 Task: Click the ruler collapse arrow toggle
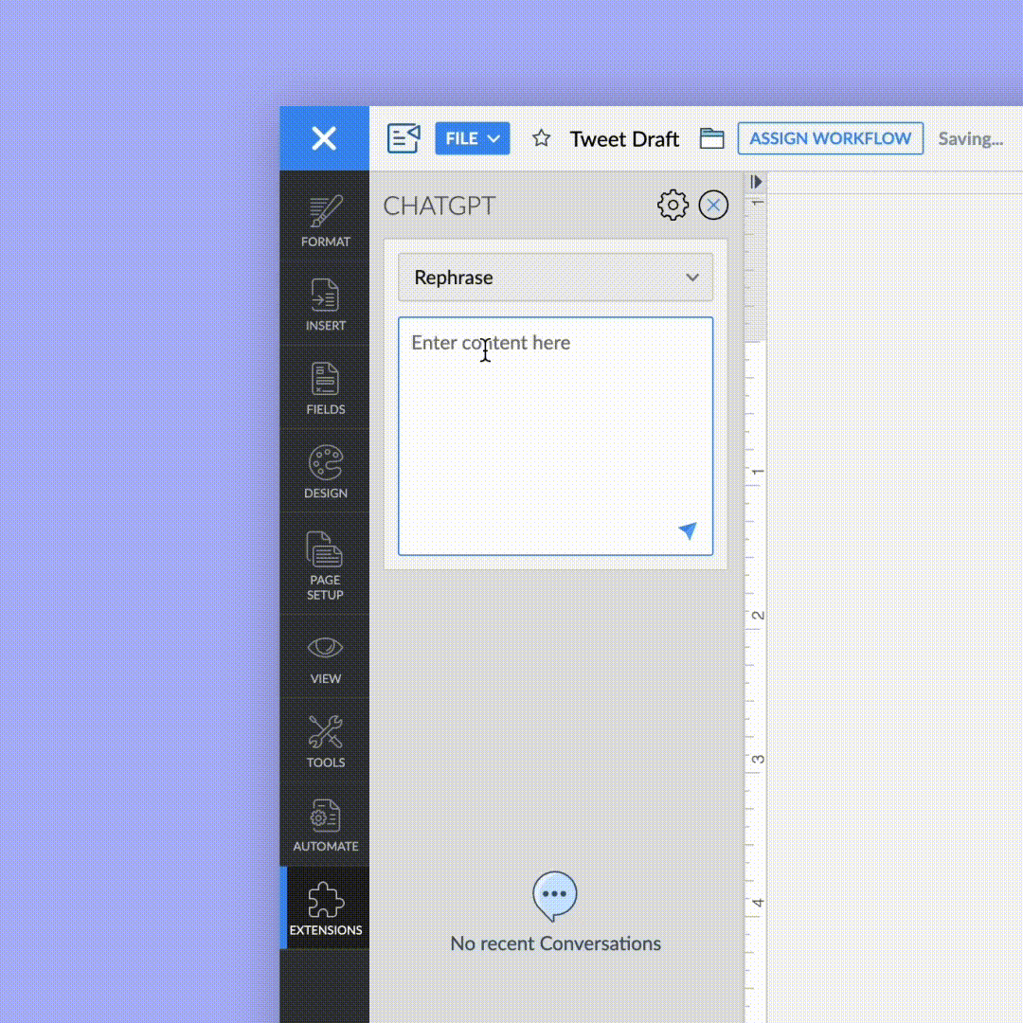756,182
